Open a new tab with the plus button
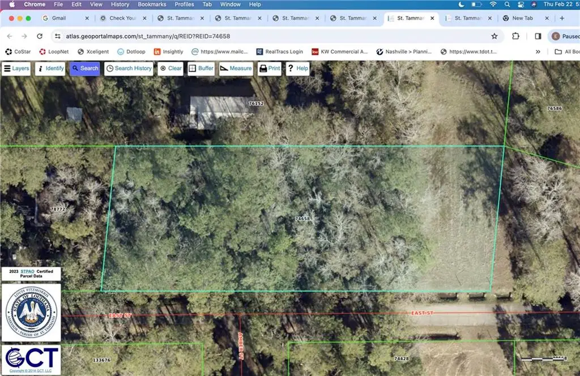This screenshot has height=376, width=580. click(561, 18)
